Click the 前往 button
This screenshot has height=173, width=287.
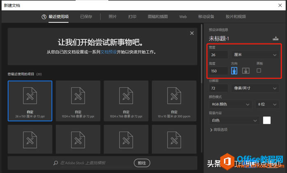point(142,163)
